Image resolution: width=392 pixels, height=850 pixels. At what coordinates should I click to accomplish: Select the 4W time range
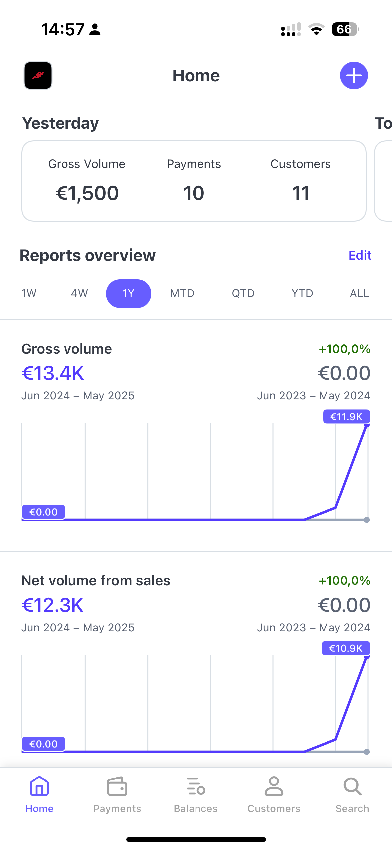click(79, 293)
